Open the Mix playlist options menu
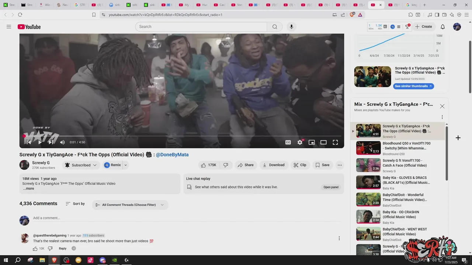The width and height of the screenshot is (472, 265). click(442, 117)
